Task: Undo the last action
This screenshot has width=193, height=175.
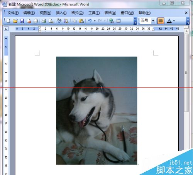Action: pos(90,21)
